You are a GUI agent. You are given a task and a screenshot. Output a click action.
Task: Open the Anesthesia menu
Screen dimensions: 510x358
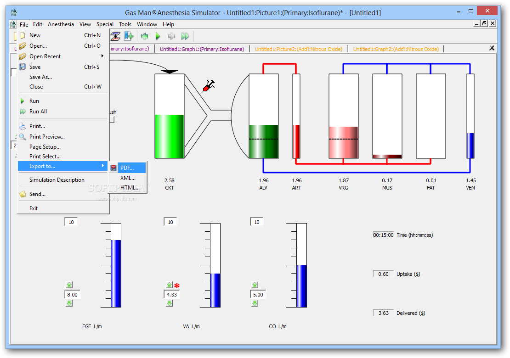click(61, 24)
